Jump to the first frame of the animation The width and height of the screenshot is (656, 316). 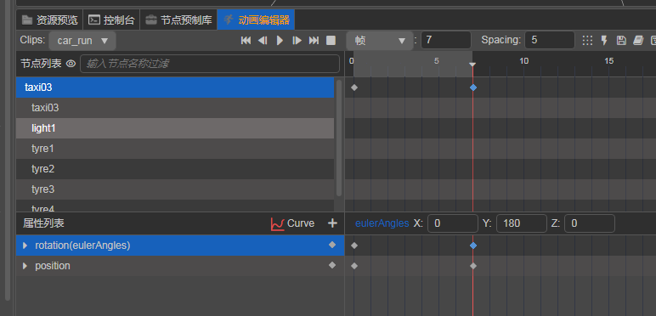246,41
